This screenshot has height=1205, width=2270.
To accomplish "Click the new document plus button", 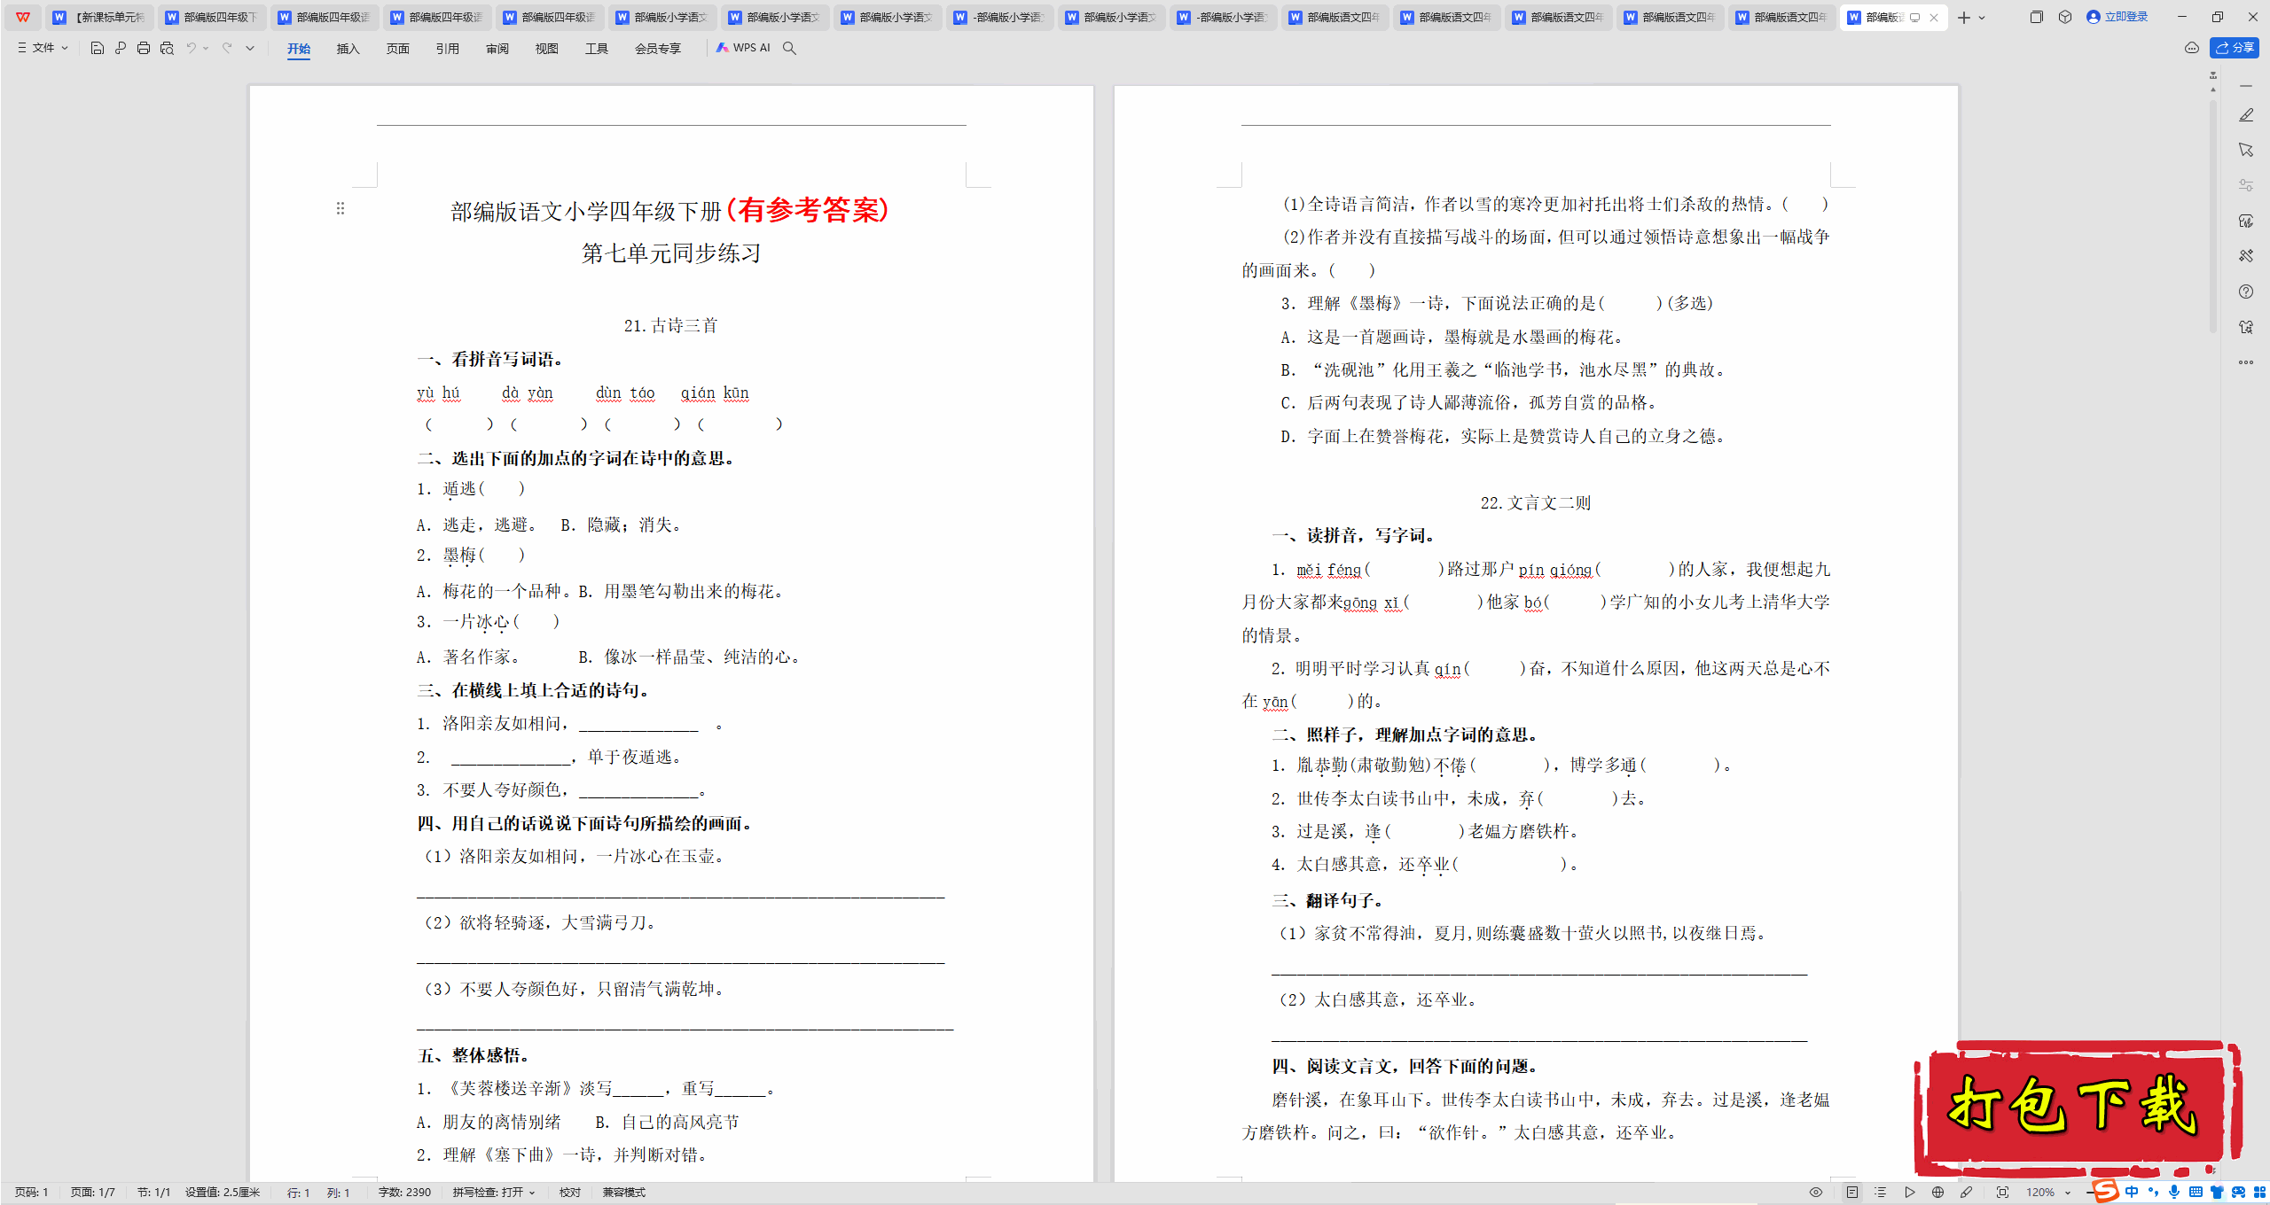I will [1964, 17].
